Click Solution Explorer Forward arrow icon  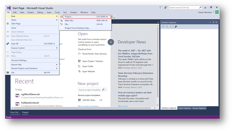(167, 27)
